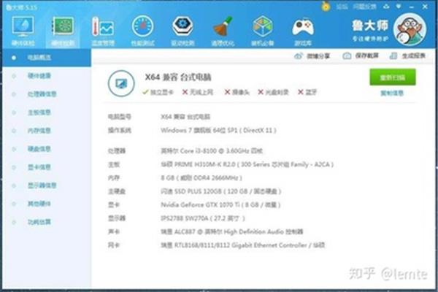
Task: Click the green 重新扫描 rescan button
Action: [x=393, y=77]
